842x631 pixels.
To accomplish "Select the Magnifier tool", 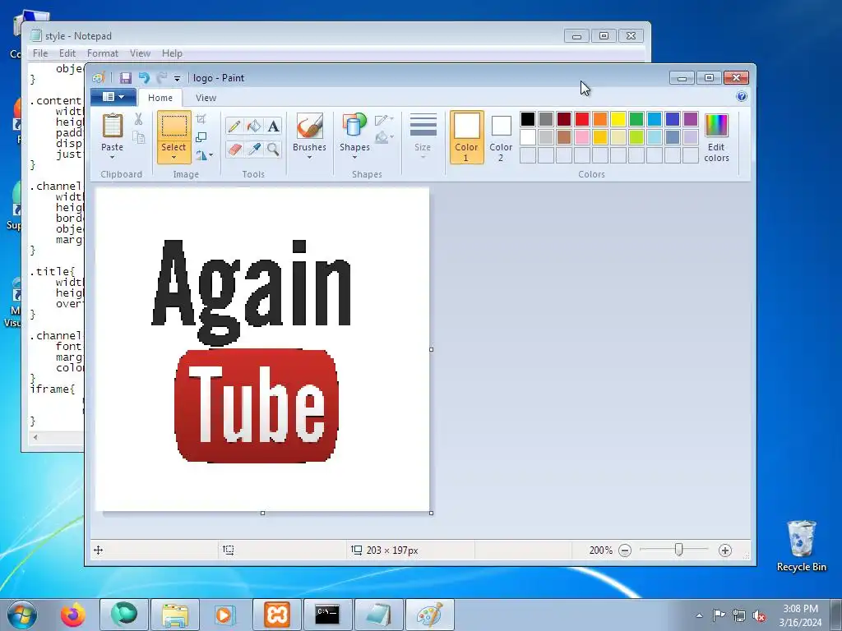I will pos(273,149).
